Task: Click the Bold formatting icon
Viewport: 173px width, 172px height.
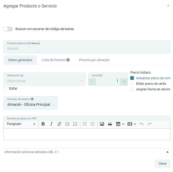Action: pyautogui.click(x=43, y=124)
